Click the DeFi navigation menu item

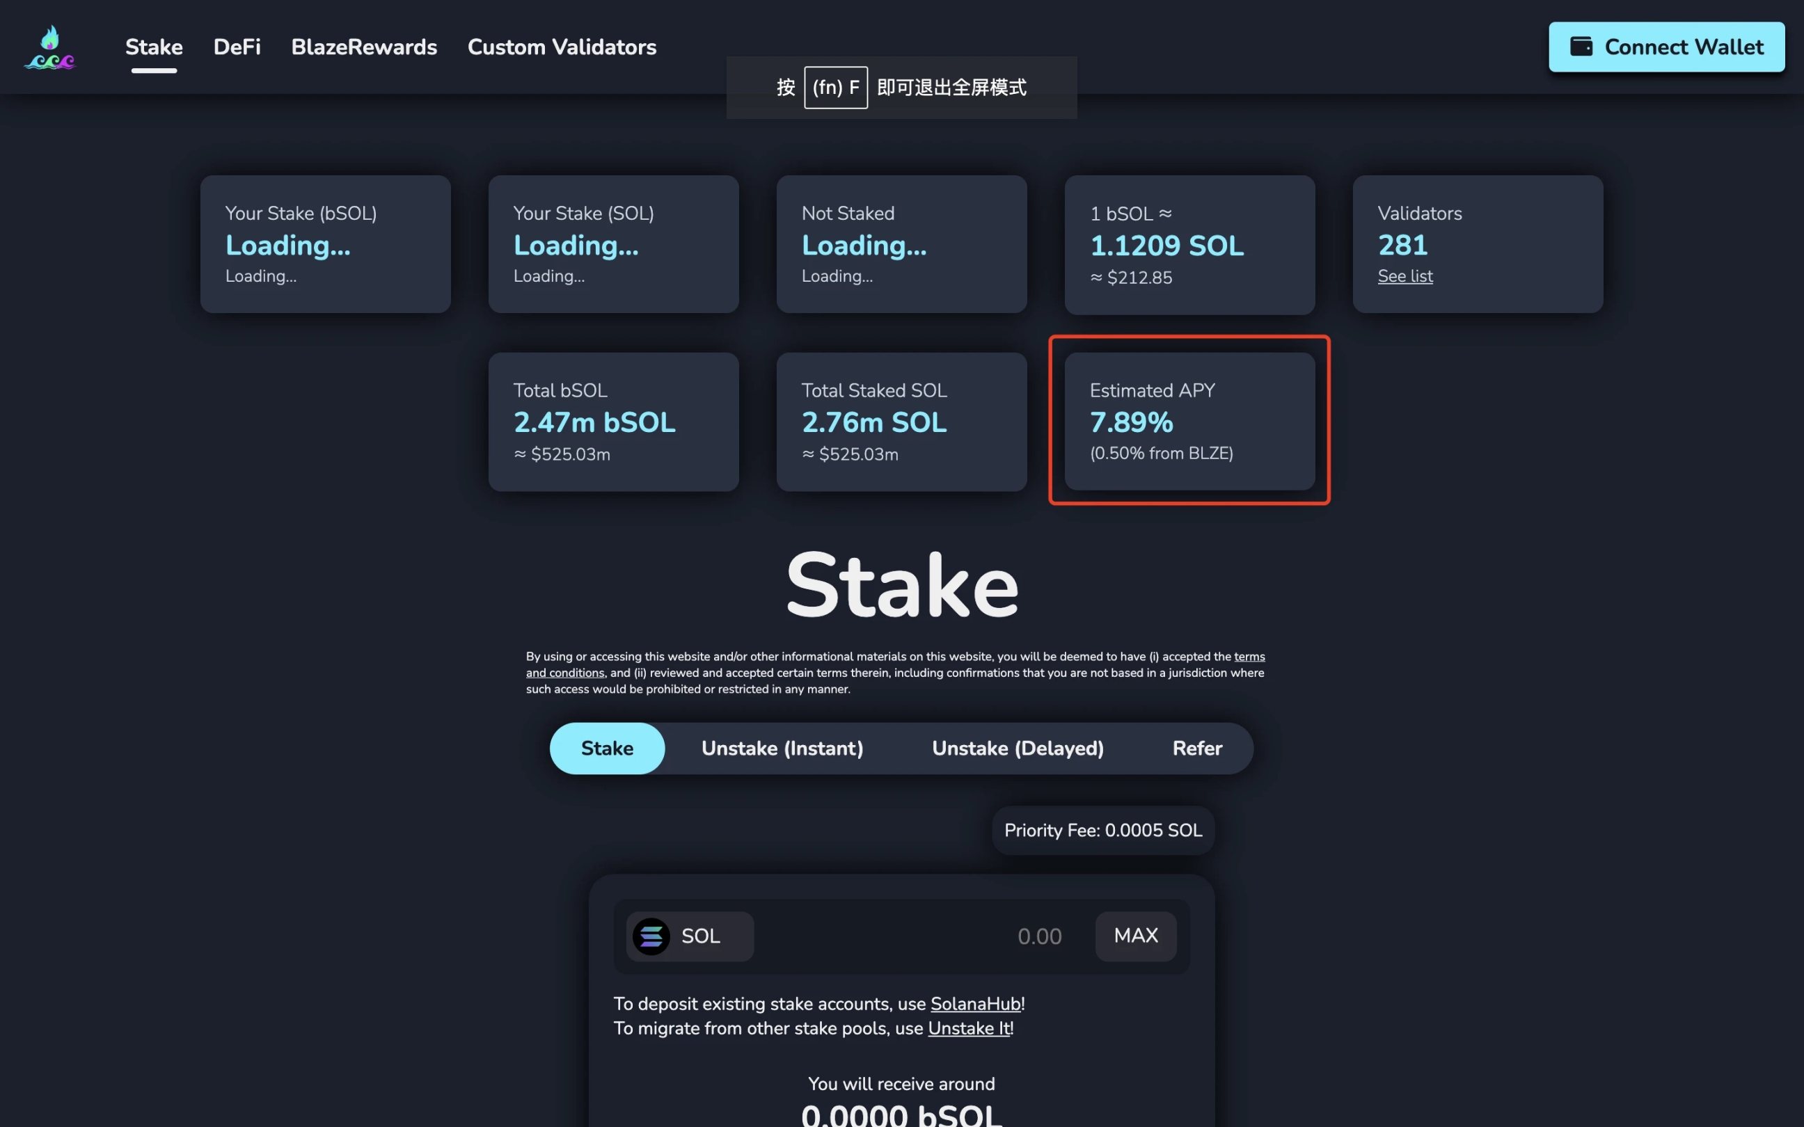[x=237, y=47]
